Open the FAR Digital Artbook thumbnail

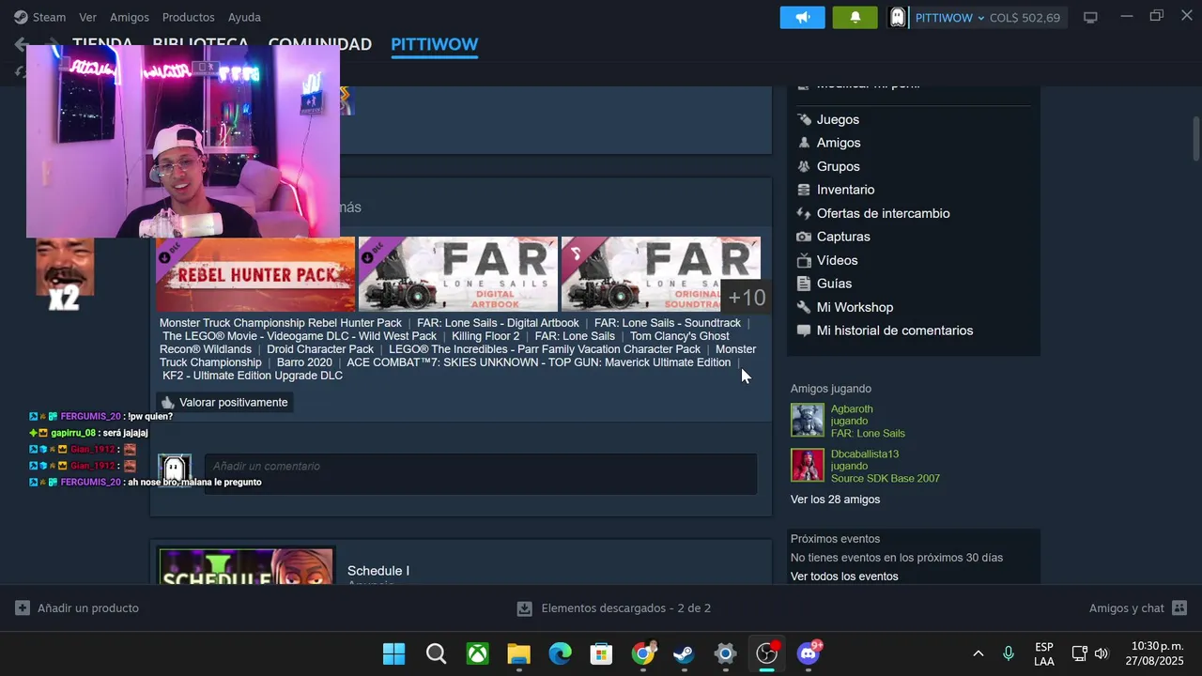pyautogui.click(x=458, y=274)
